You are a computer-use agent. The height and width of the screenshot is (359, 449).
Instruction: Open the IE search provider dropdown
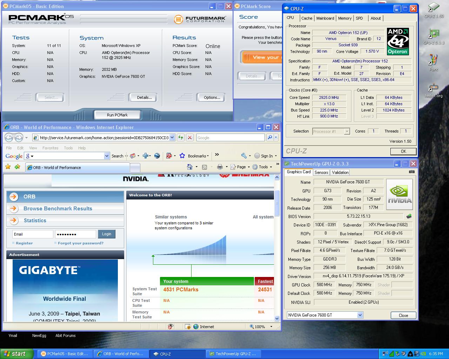pyautogui.click(x=276, y=137)
